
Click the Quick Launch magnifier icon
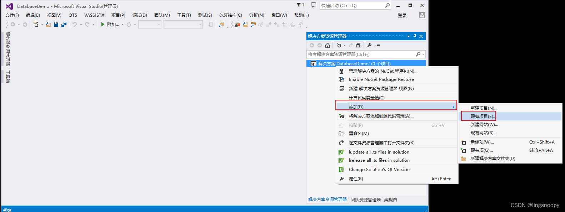(x=387, y=5)
